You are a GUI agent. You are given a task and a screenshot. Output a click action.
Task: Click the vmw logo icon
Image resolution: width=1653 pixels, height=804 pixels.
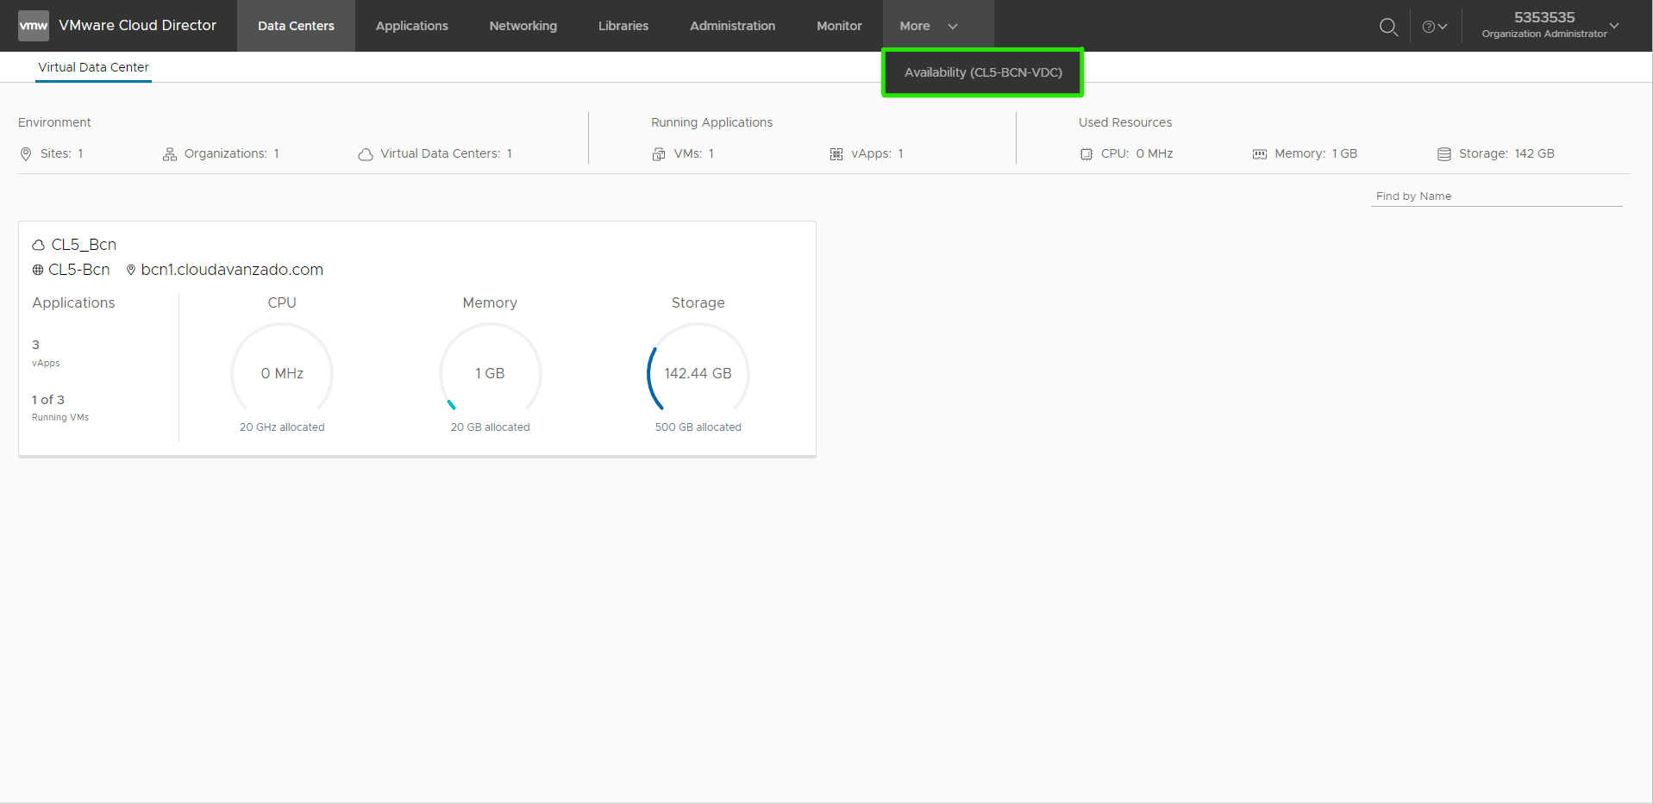point(34,26)
